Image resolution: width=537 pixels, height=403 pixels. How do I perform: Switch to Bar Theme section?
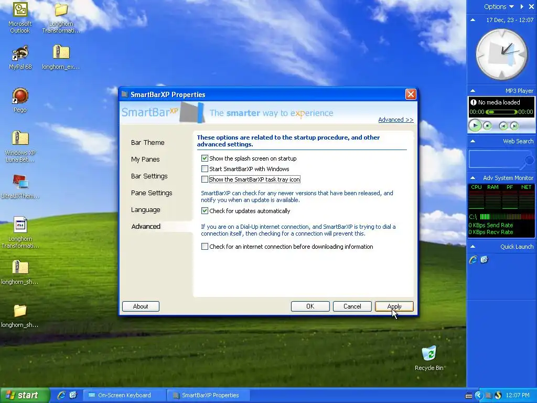[147, 143]
